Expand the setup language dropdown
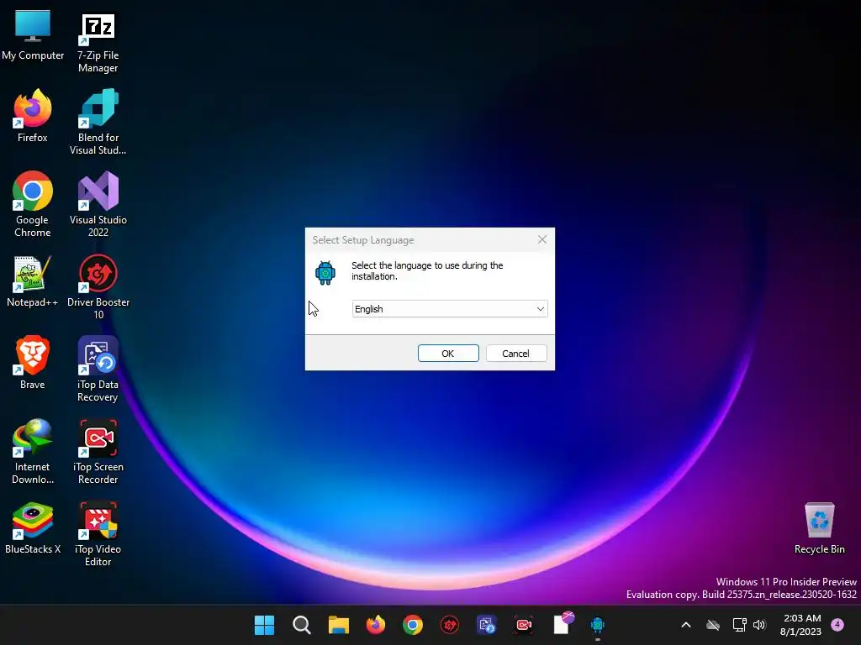Viewport: 861px width, 645px height. pyautogui.click(x=450, y=309)
